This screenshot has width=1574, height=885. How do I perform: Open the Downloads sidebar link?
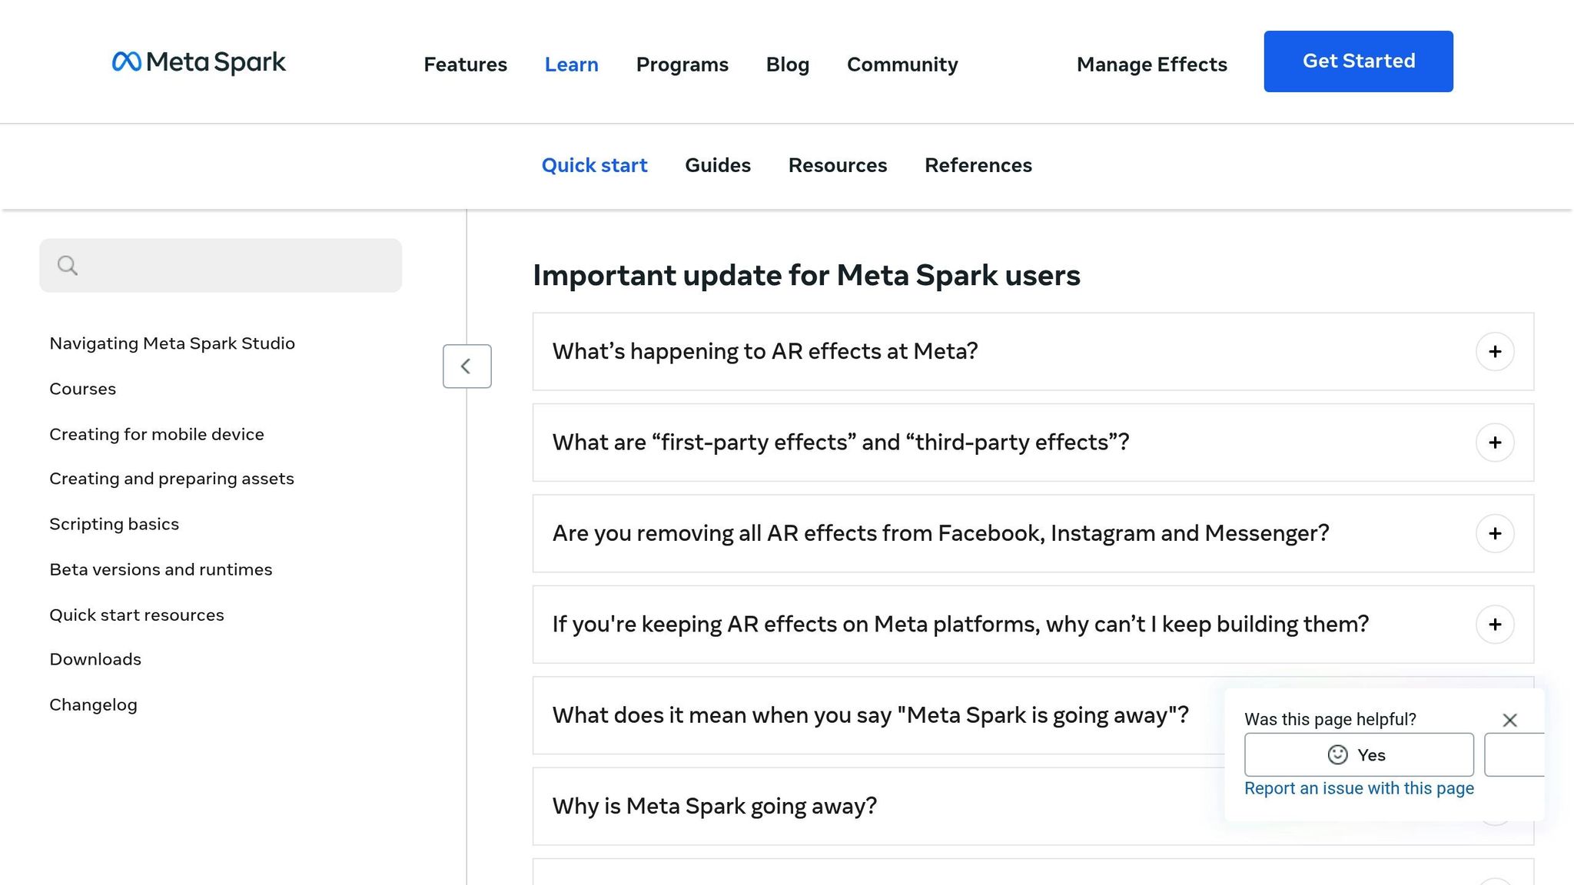pos(95,659)
